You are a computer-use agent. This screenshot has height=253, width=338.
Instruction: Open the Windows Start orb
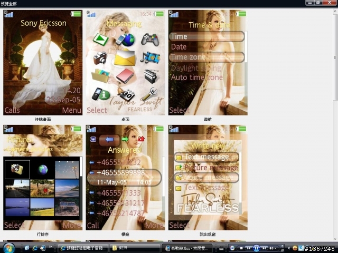[x=9, y=248]
